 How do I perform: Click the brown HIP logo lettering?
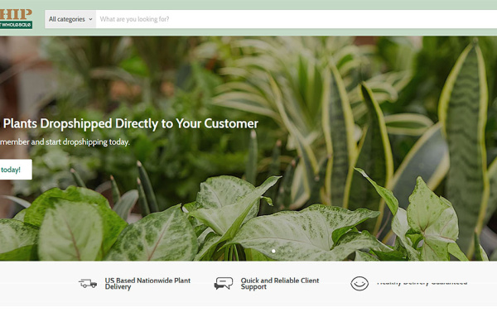click(x=16, y=15)
